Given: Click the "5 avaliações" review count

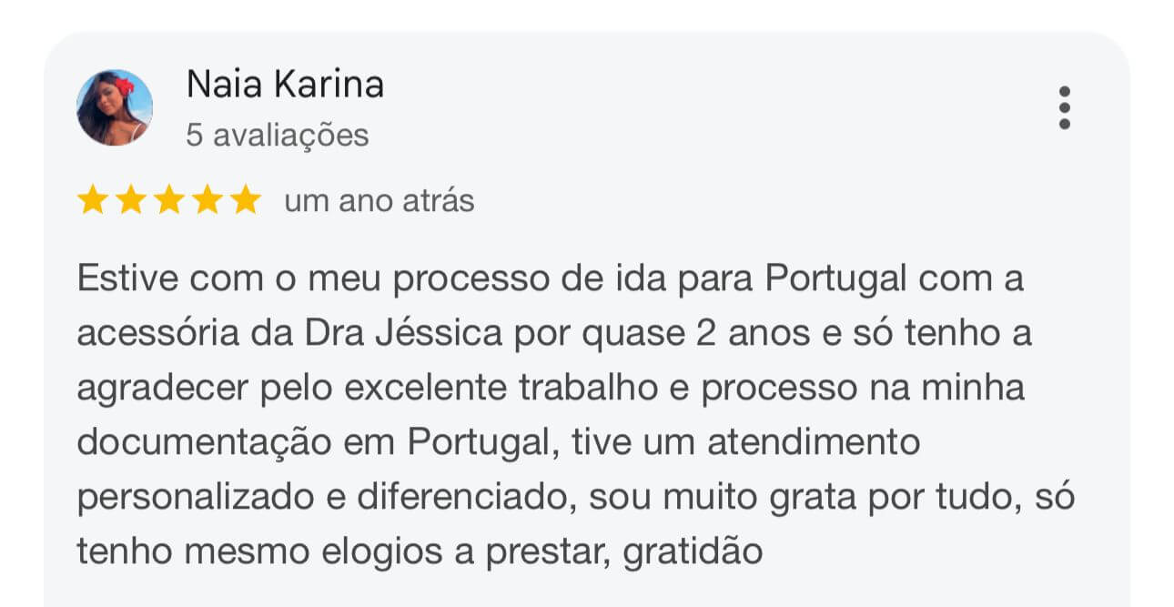Looking at the screenshot, I should [278, 136].
